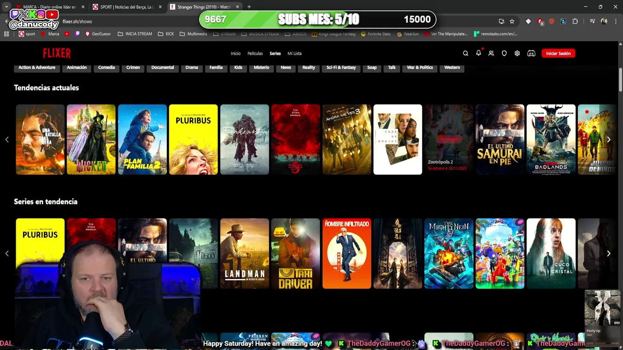Open a new browser tab with plus

click(249, 7)
